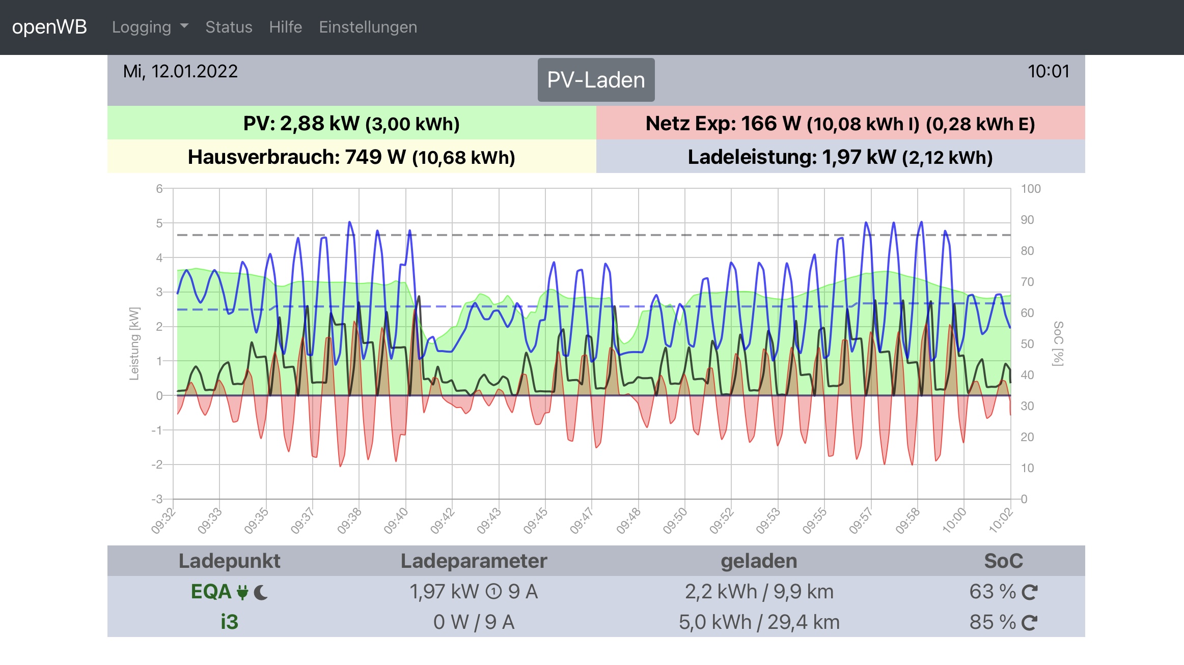Click the night-charging moon icon beside EQA
Screen dimensions: 1184x665
261,592
